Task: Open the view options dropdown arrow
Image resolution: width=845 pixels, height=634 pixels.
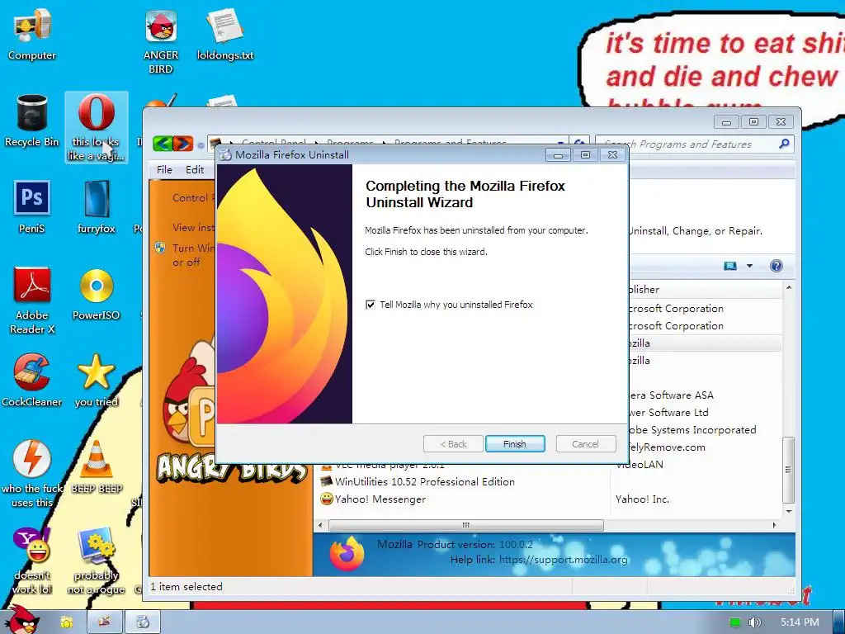Action: pos(749,266)
